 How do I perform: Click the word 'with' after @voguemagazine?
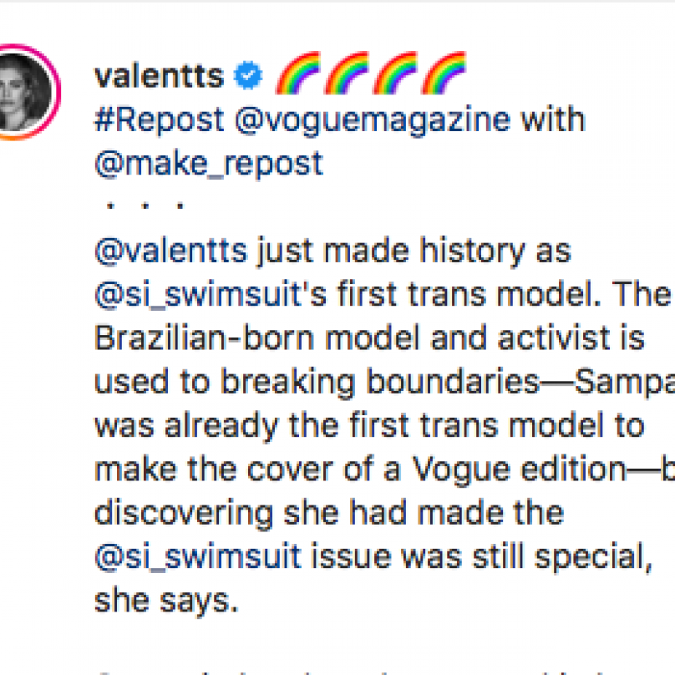[x=553, y=119]
